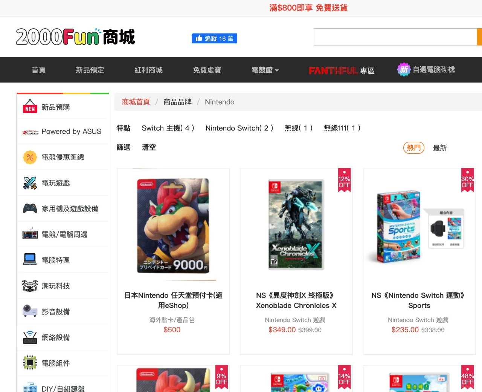Open Powered by ASUS sidebar category

click(72, 132)
